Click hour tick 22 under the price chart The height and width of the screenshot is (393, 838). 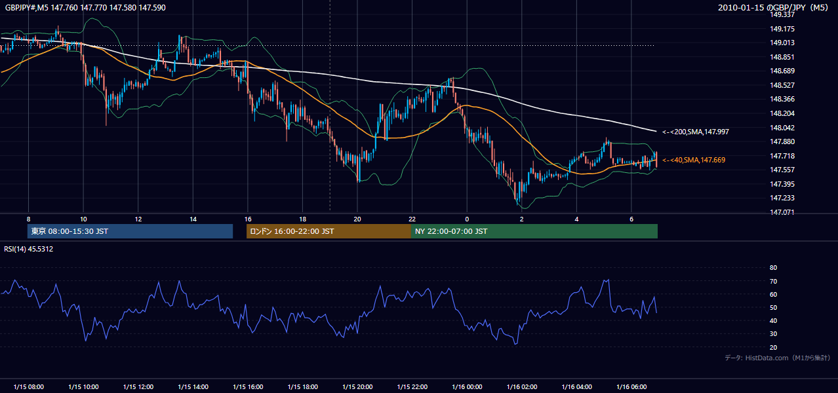tap(412, 218)
